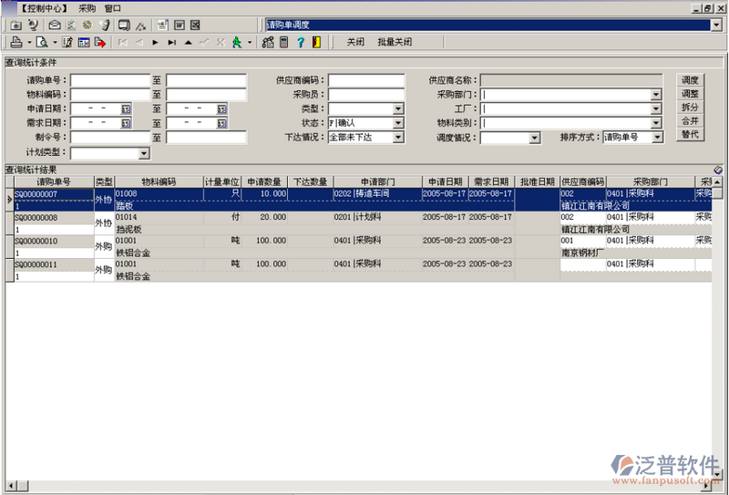Click the calculator icon in toolbar

(x=283, y=42)
